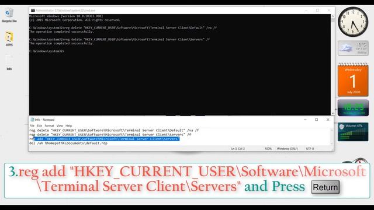374x210 pixels.
Task: Click the Command Prompt scroll up arrow
Action: click(333, 16)
